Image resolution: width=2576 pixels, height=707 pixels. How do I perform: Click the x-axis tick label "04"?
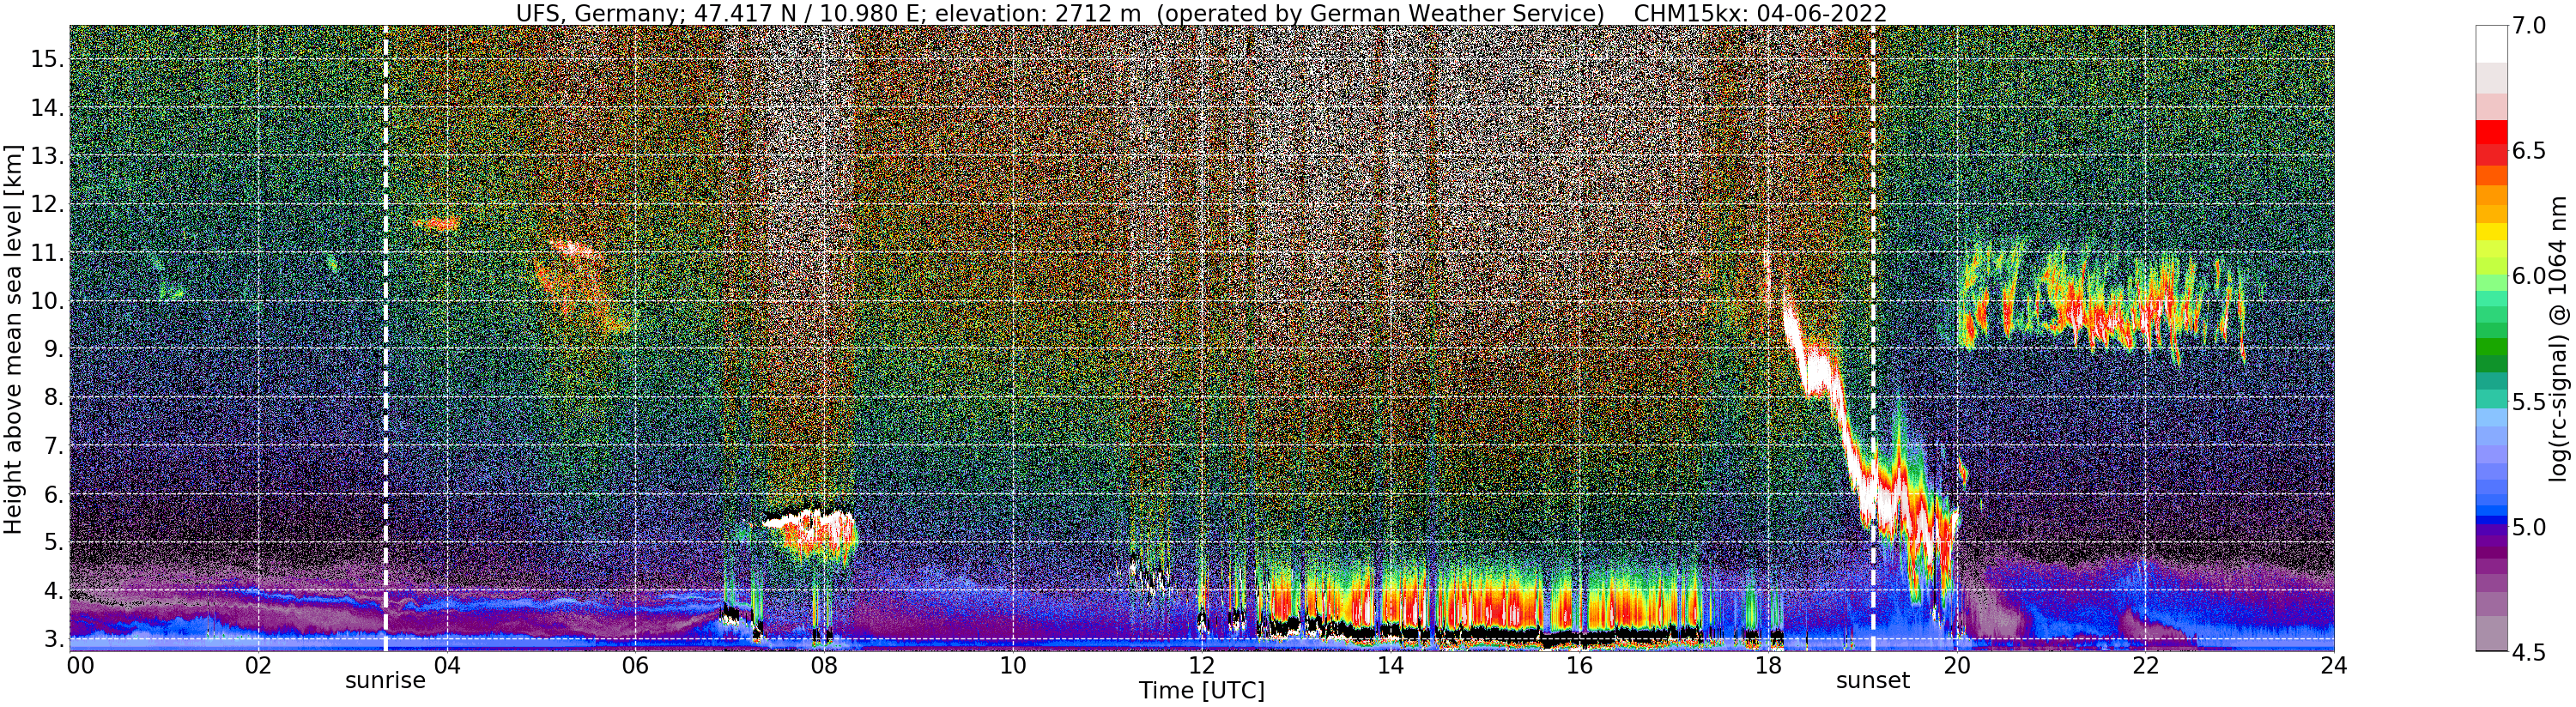pyautogui.click(x=448, y=666)
